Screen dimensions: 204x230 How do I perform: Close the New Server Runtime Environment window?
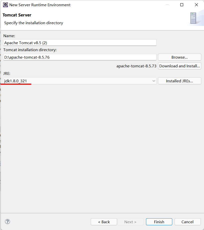(196, 5)
